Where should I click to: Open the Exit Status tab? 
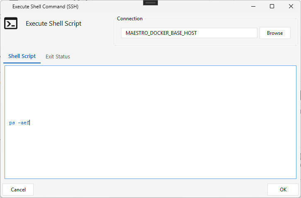[x=58, y=57]
